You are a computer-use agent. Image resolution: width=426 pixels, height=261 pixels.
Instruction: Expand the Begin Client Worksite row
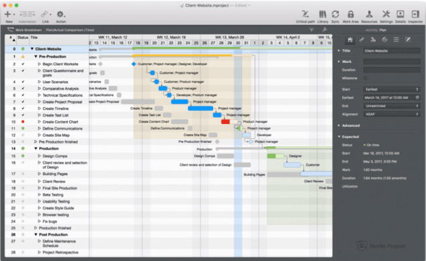(39, 64)
